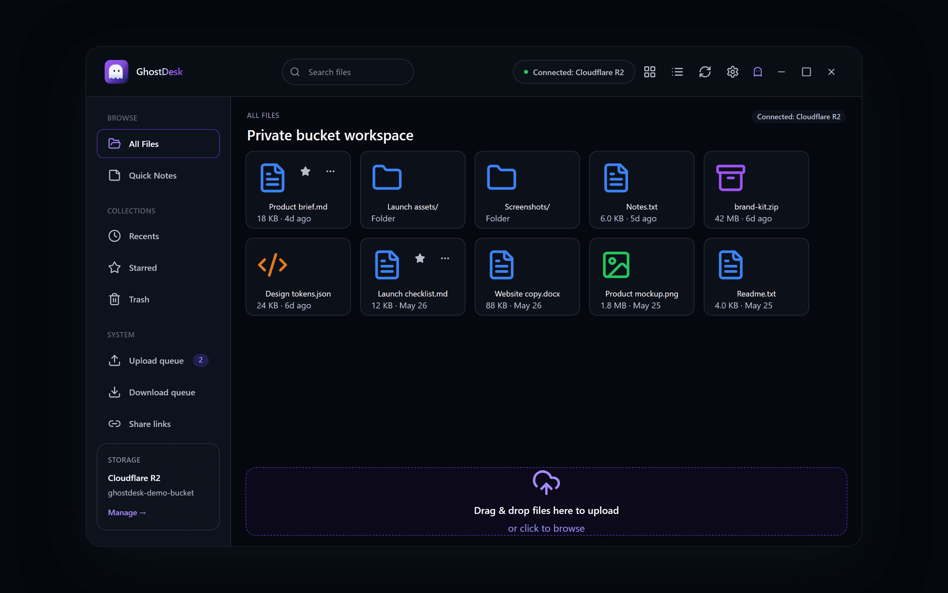Click the Launch assets/ folder name
The image size is (948, 593).
(412, 207)
